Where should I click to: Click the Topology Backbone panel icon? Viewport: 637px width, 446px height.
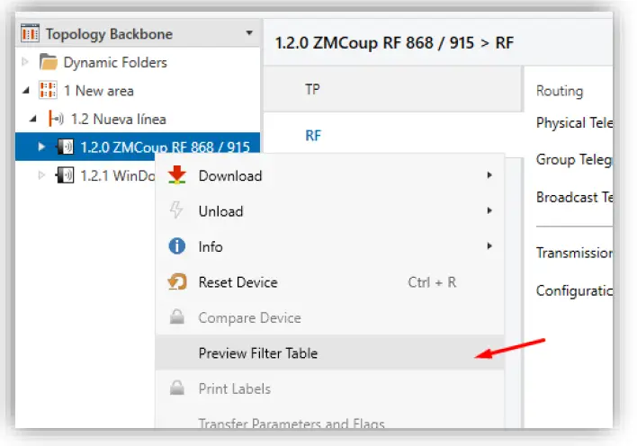tap(31, 34)
